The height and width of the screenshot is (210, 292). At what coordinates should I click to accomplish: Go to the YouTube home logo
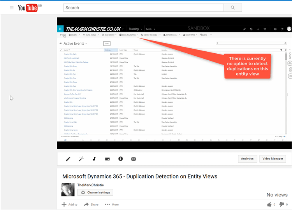click(x=28, y=8)
